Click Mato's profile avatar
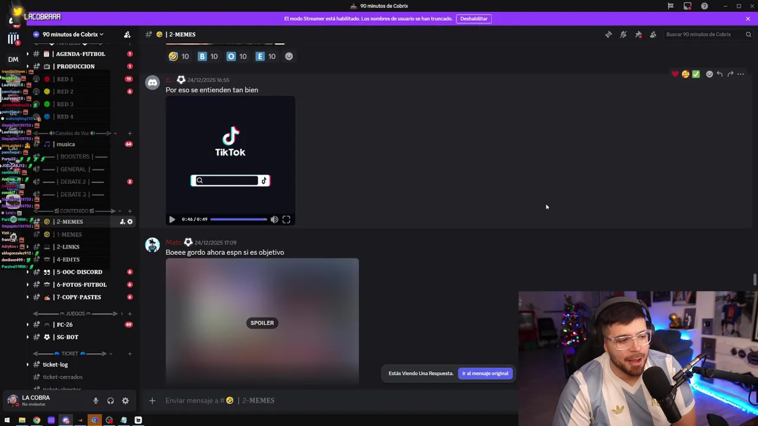The image size is (758, 426). 153,246
